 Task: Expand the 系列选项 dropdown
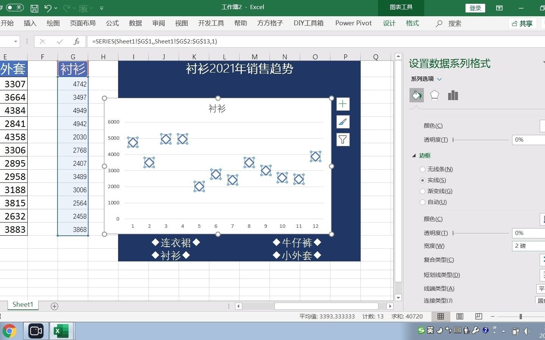(439, 79)
